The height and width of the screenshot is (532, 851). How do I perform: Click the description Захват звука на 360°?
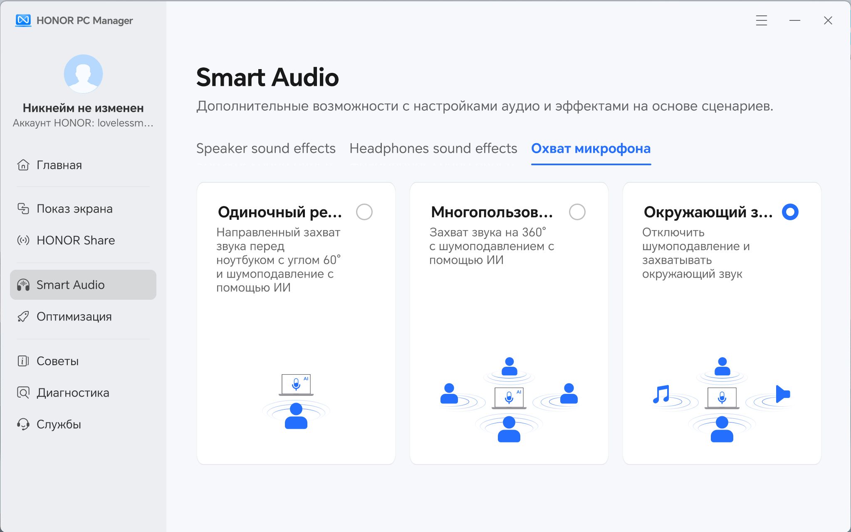492,246
